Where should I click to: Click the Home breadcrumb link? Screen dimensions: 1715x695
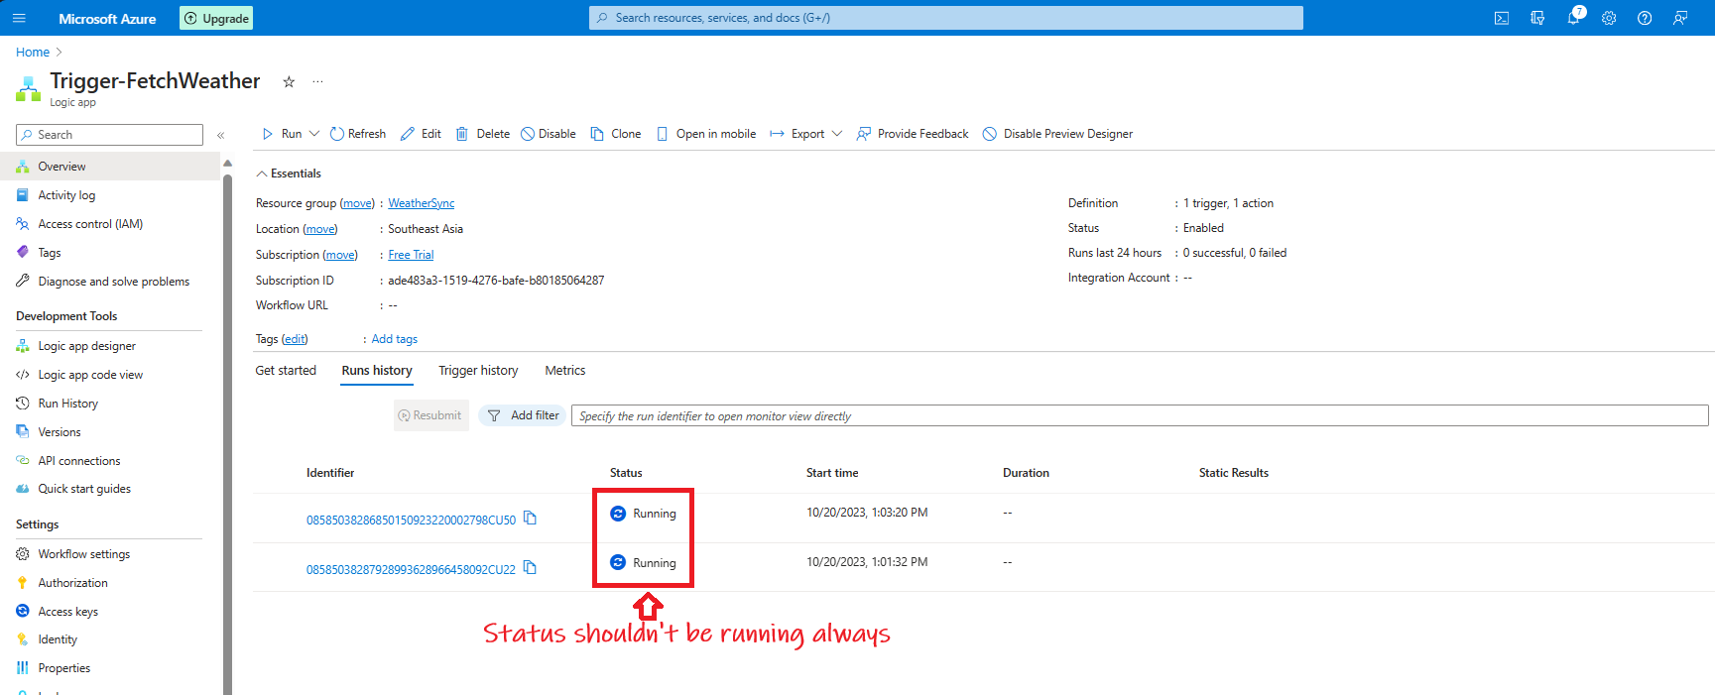(33, 53)
